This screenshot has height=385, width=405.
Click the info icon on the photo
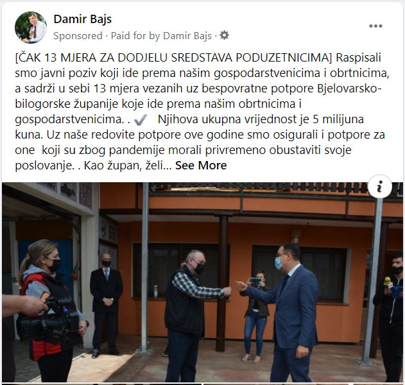tap(379, 187)
